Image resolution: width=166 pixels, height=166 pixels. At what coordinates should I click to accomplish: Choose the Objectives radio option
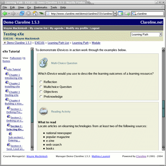(41, 91)
